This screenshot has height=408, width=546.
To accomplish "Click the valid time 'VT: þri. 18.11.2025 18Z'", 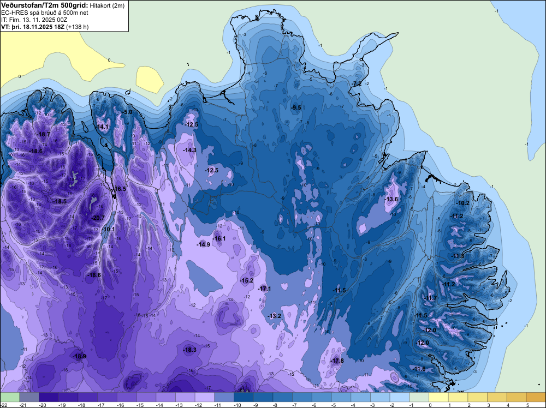I will tap(33, 26).
